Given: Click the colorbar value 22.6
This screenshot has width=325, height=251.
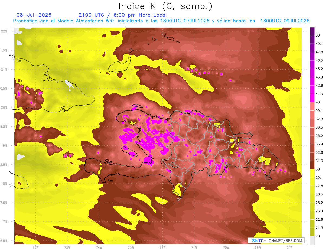Looking at the screenshot, I should tap(319, 219).
